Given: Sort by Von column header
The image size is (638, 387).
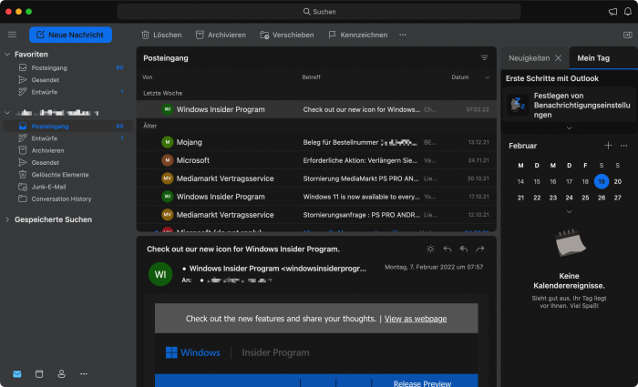Looking at the screenshot, I should point(148,77).
